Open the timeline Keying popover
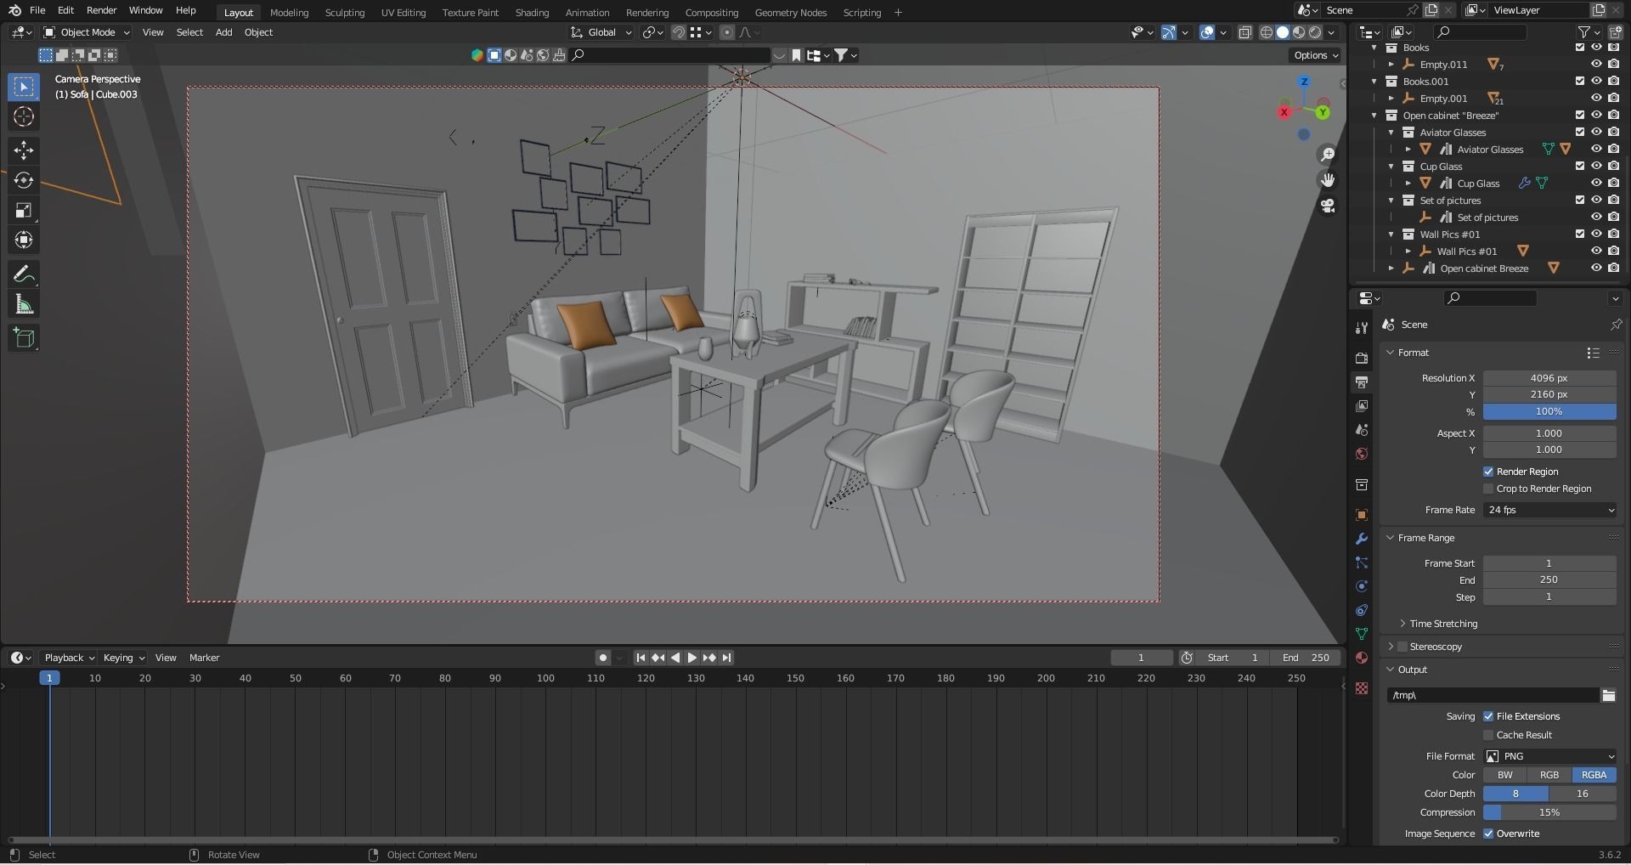Image resolution: width=1631 pixels, height=865 pixels. pyautogui.click(x=123, y=658)
